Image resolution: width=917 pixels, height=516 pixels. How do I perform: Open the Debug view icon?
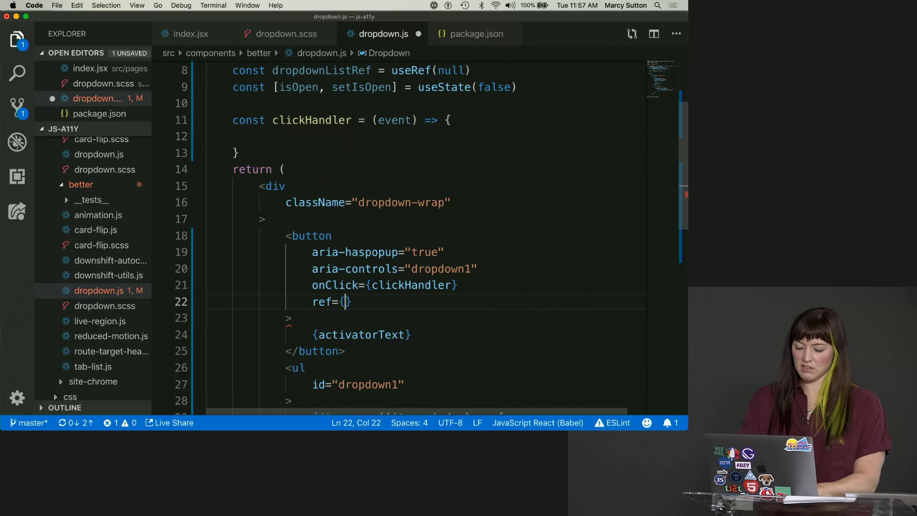coord(17,142)
